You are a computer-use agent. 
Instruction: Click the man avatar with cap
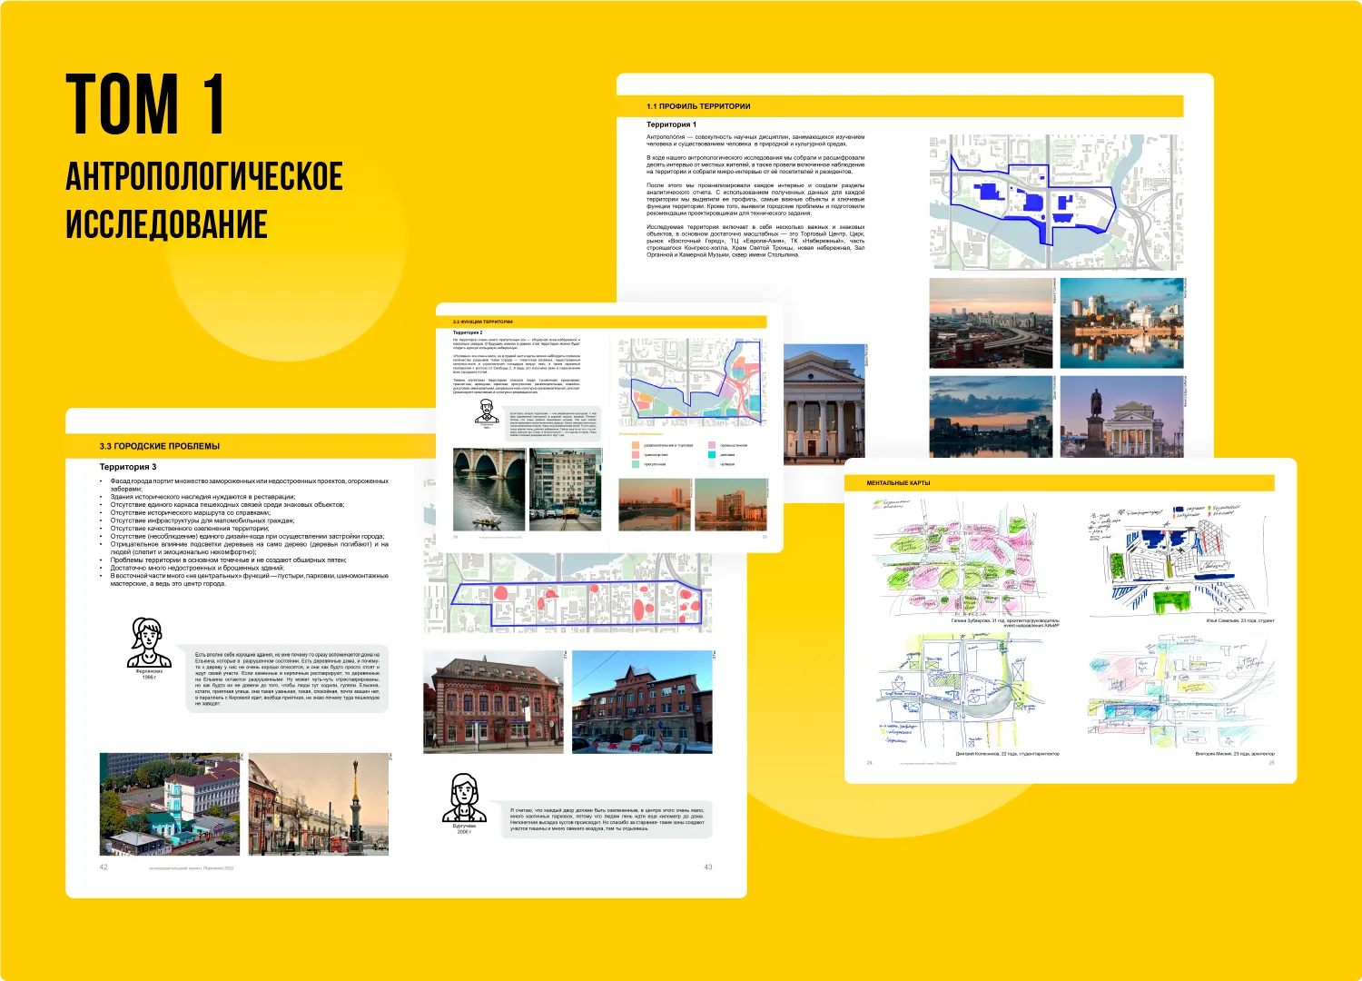[x=486, y=411]
